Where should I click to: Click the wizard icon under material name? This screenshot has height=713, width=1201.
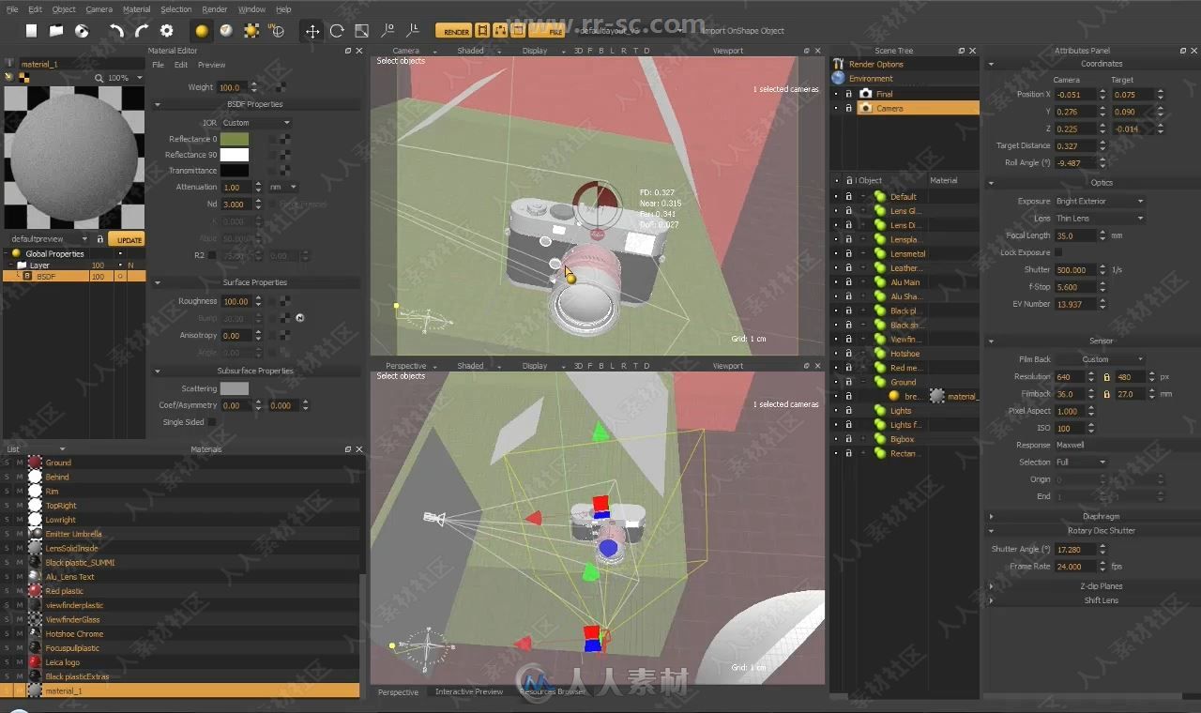pyautogui.click(x=9, y=77)
